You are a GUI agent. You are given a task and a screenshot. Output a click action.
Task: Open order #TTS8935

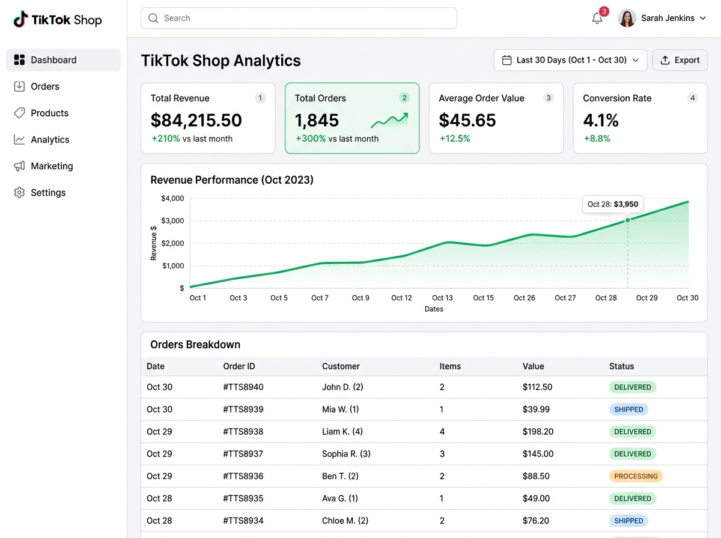(x=243, y=498)
